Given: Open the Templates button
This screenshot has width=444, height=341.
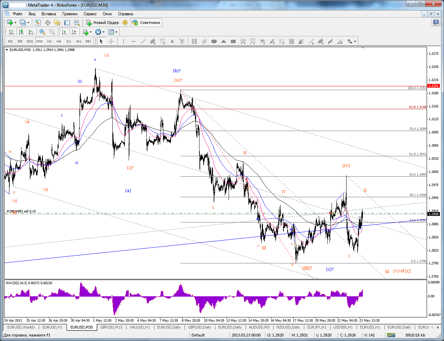Looking at the screenshot, I should 111,32.
